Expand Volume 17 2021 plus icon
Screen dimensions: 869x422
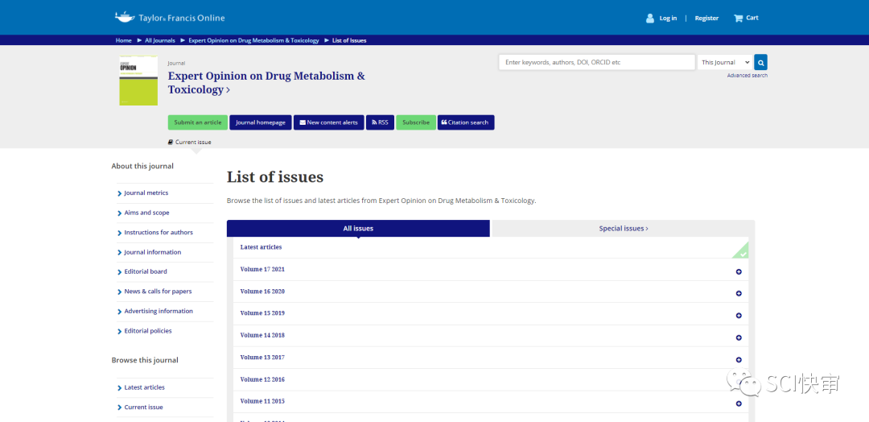pyautogui.click(x=739, y=271)
